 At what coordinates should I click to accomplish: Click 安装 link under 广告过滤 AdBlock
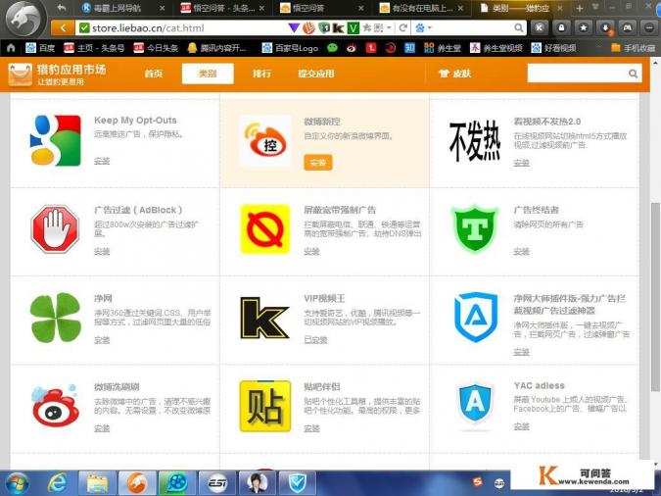[x=102, y=252]
